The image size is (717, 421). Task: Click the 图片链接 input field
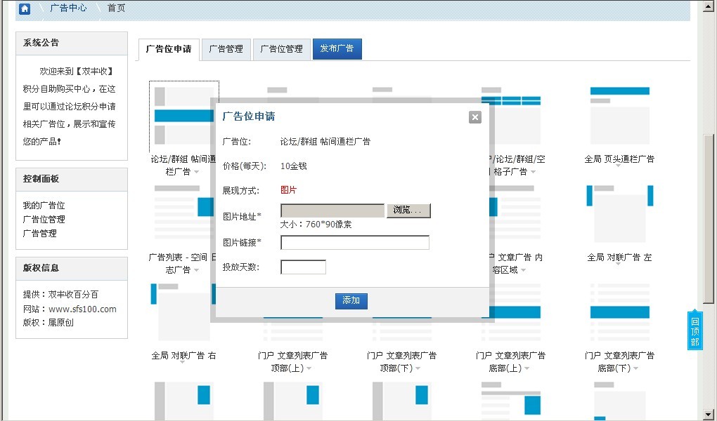(x=354, y=242)
